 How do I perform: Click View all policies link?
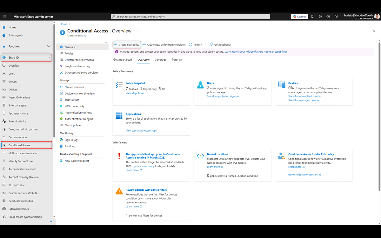pyautogui.click(x=135, y=93)
